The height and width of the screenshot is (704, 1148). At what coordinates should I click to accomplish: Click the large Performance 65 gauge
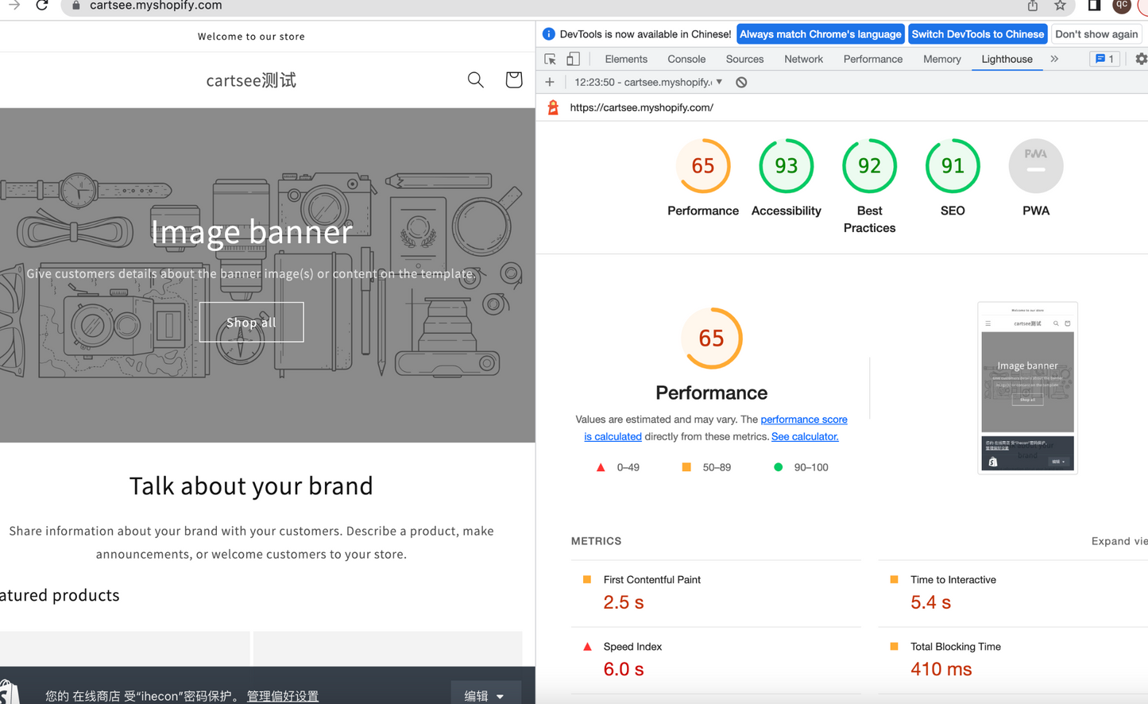tap(711, 338)
